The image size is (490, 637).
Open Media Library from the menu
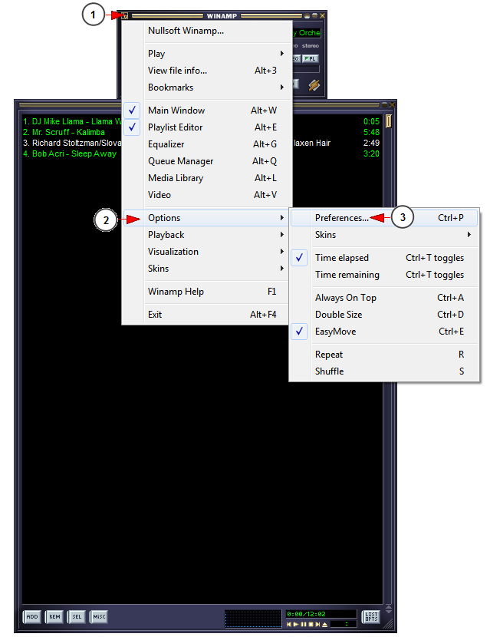(x=206, y=178)
